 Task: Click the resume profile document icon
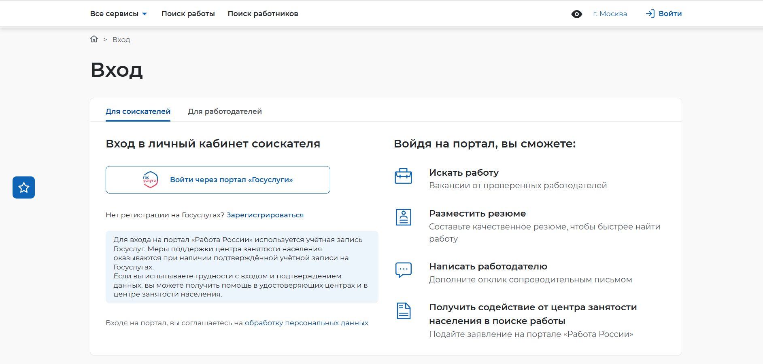(403, 217)
